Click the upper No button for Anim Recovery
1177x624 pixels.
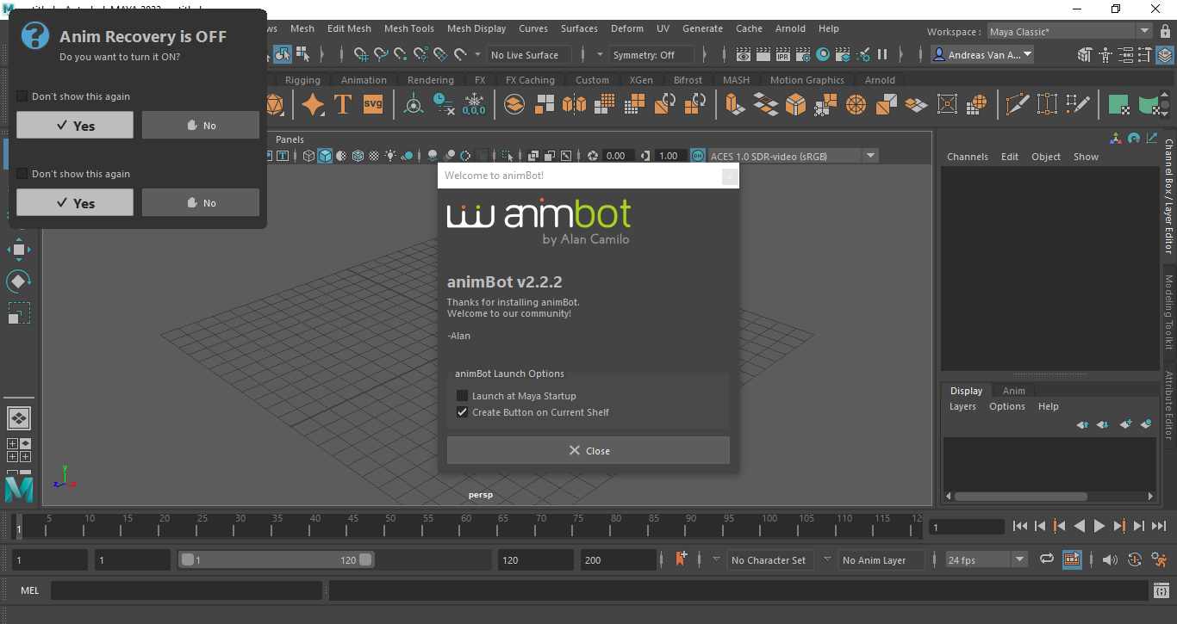[201, 125]
